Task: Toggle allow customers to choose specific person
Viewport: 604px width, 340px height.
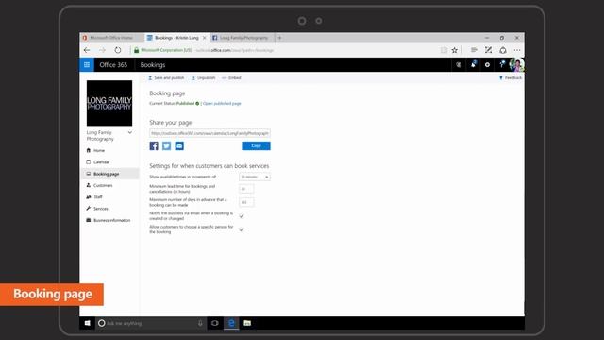Action: (242, 229)
